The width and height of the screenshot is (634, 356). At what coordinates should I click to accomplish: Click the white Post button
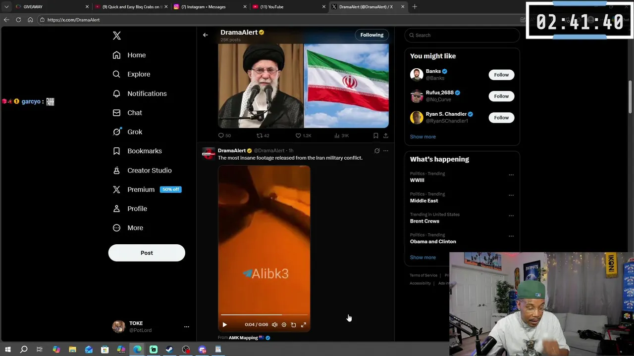coord(147,253)
